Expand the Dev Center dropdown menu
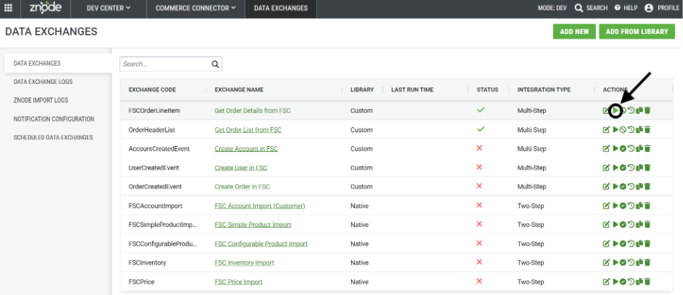Viewport: 683px width, 295px height. [x=108, y=8]
